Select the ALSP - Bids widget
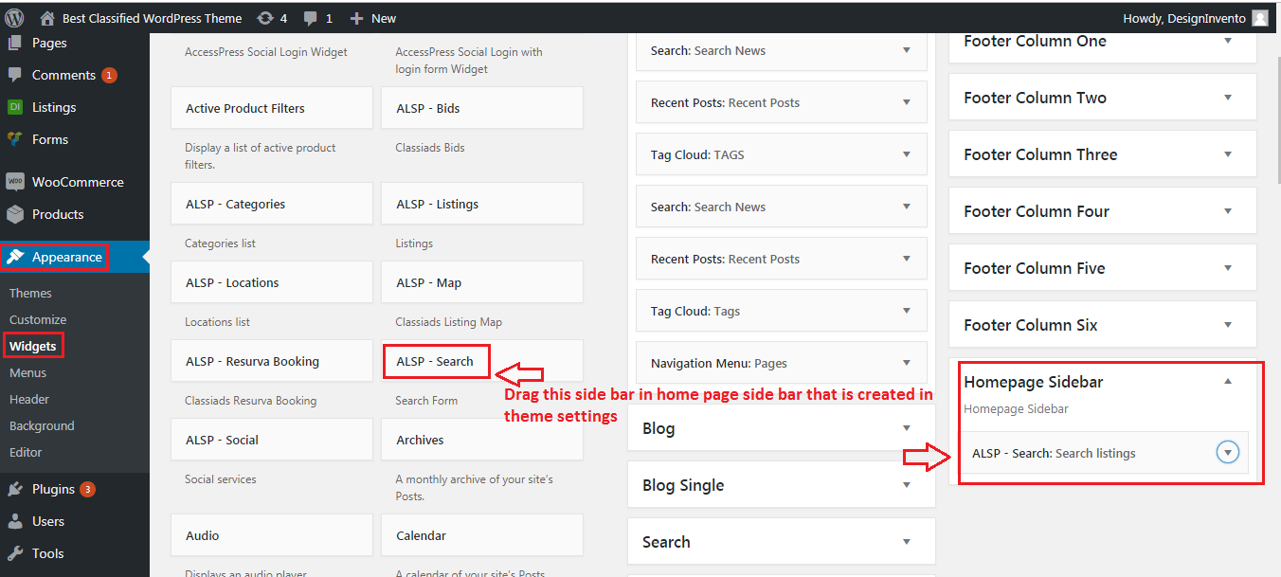The image size is (1281, 577). click(482, 109)
